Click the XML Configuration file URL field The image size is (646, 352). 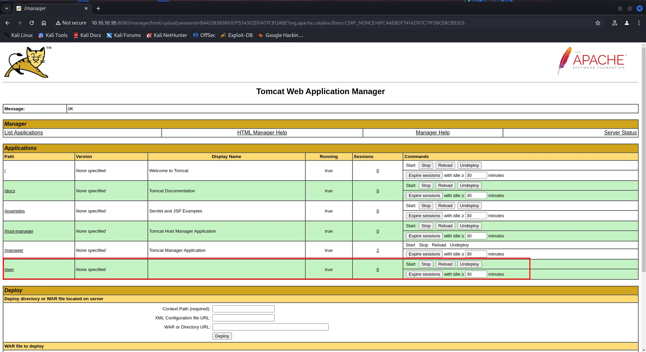pos(243,318)
